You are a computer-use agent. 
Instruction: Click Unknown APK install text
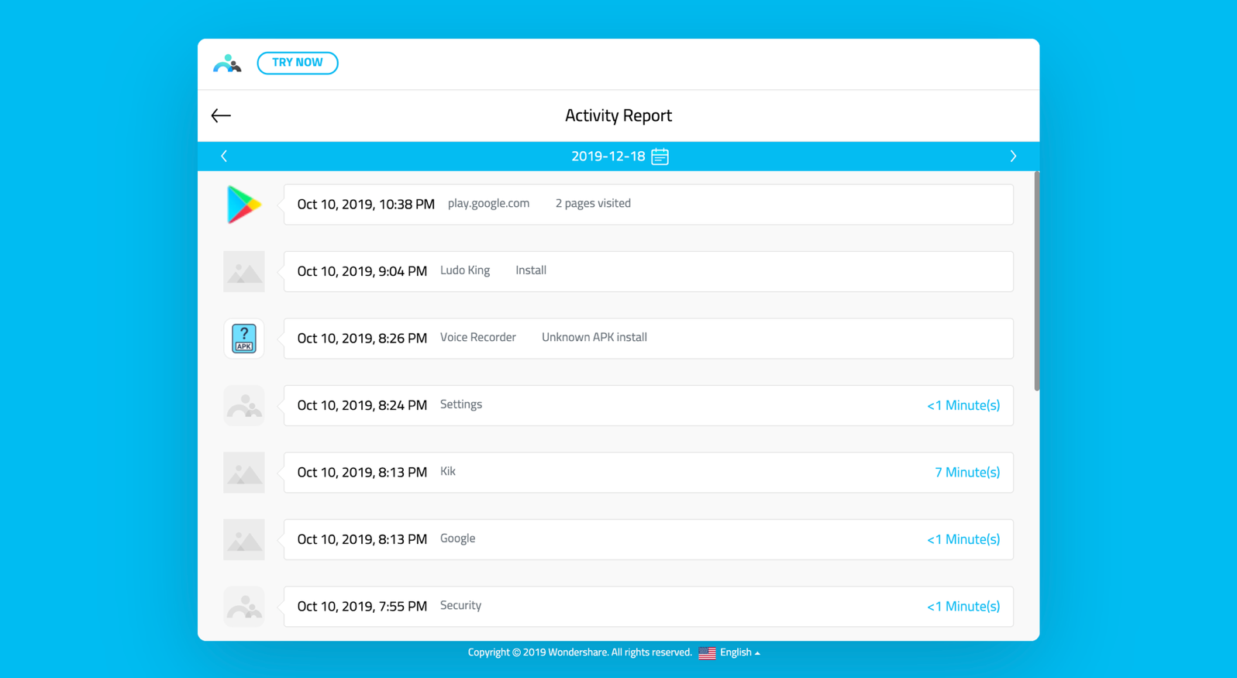[x=594, y=337]
